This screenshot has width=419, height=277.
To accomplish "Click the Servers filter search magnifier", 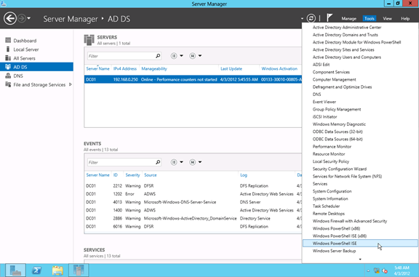I will click(x=158, y=56).
